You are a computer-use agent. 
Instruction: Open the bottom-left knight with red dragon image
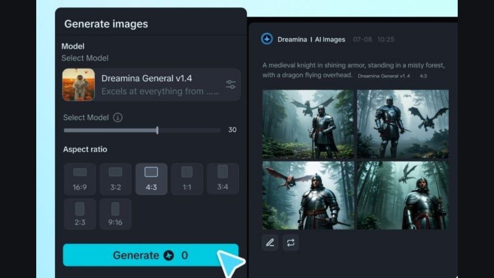click(308, 195)
